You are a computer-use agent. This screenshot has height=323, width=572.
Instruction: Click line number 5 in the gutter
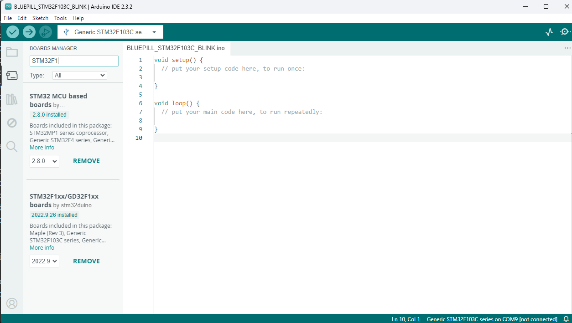[140, 94]
